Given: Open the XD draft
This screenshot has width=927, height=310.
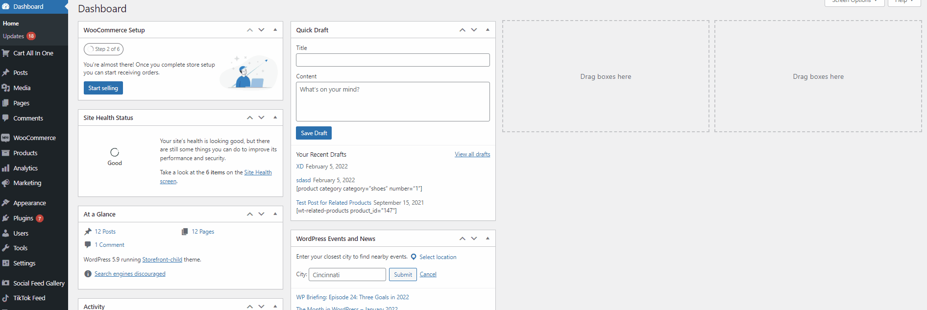Looking at the screenshot, I should coord(300,167).
